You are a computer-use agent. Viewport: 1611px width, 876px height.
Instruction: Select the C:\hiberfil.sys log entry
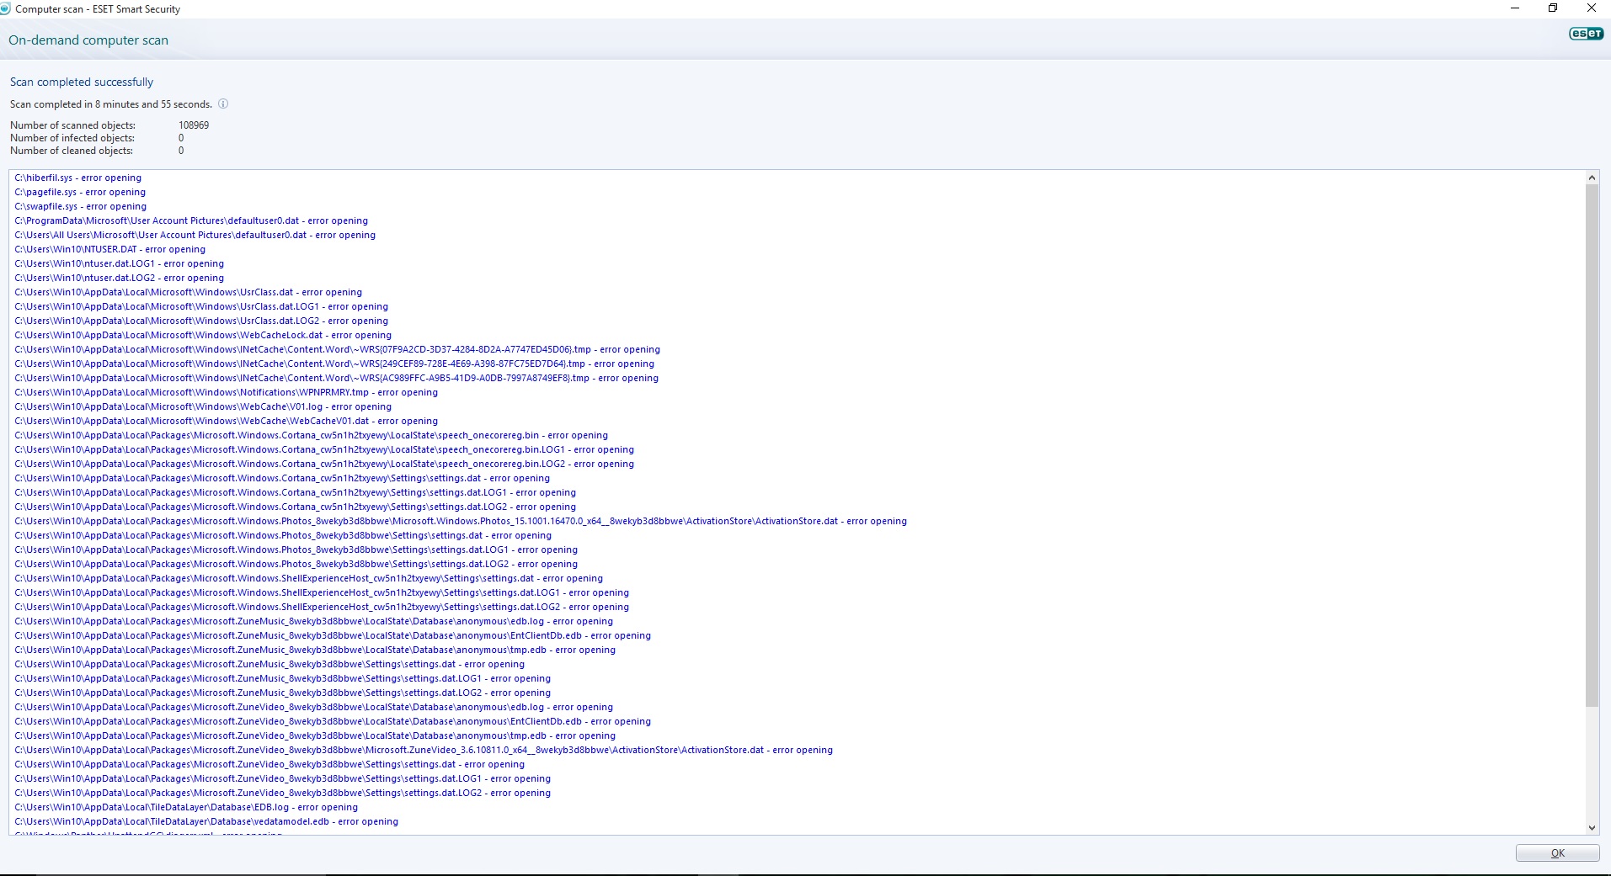pos(77,178)
